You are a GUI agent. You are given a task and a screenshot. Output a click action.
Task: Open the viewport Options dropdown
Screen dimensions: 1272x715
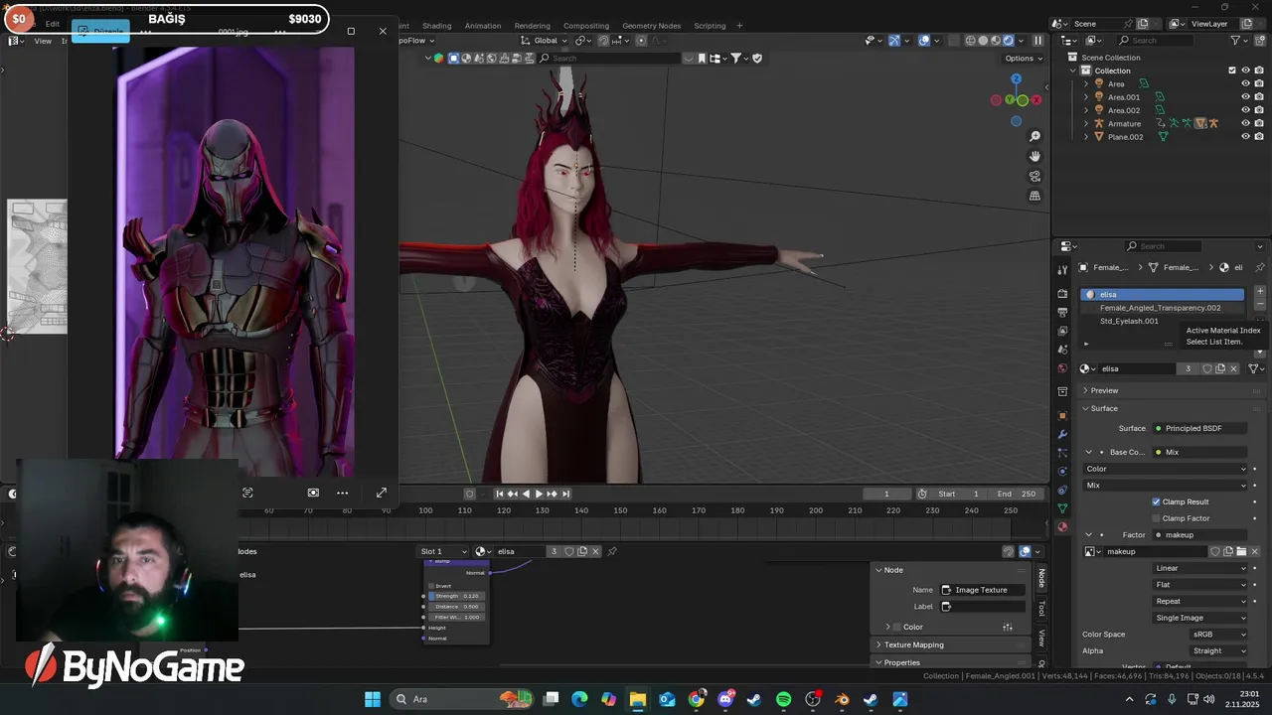[x=1024, y=59]
